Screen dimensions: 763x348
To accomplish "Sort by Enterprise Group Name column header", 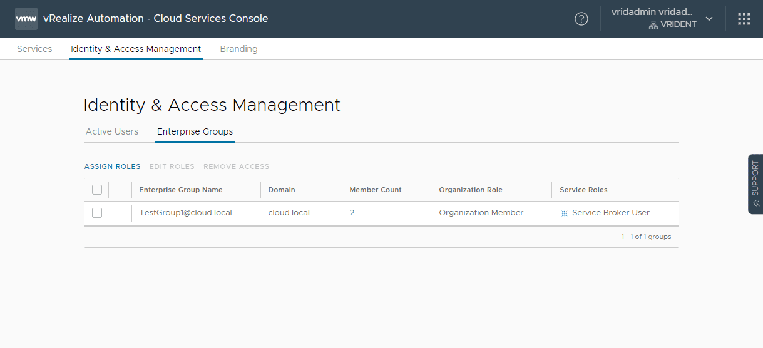I will click(x=181, y=190).
